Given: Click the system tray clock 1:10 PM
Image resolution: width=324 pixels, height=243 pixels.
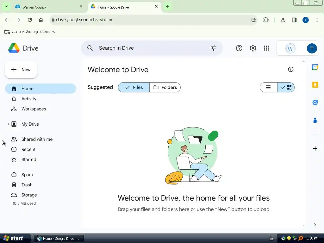Looking at the screenshot, I should coord(312,238).
